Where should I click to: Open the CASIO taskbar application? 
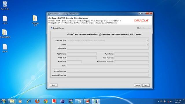pos(71,101)
